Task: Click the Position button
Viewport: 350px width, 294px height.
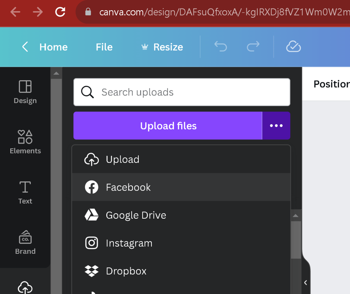Action: pyautogui.click(x=332, y=84)
